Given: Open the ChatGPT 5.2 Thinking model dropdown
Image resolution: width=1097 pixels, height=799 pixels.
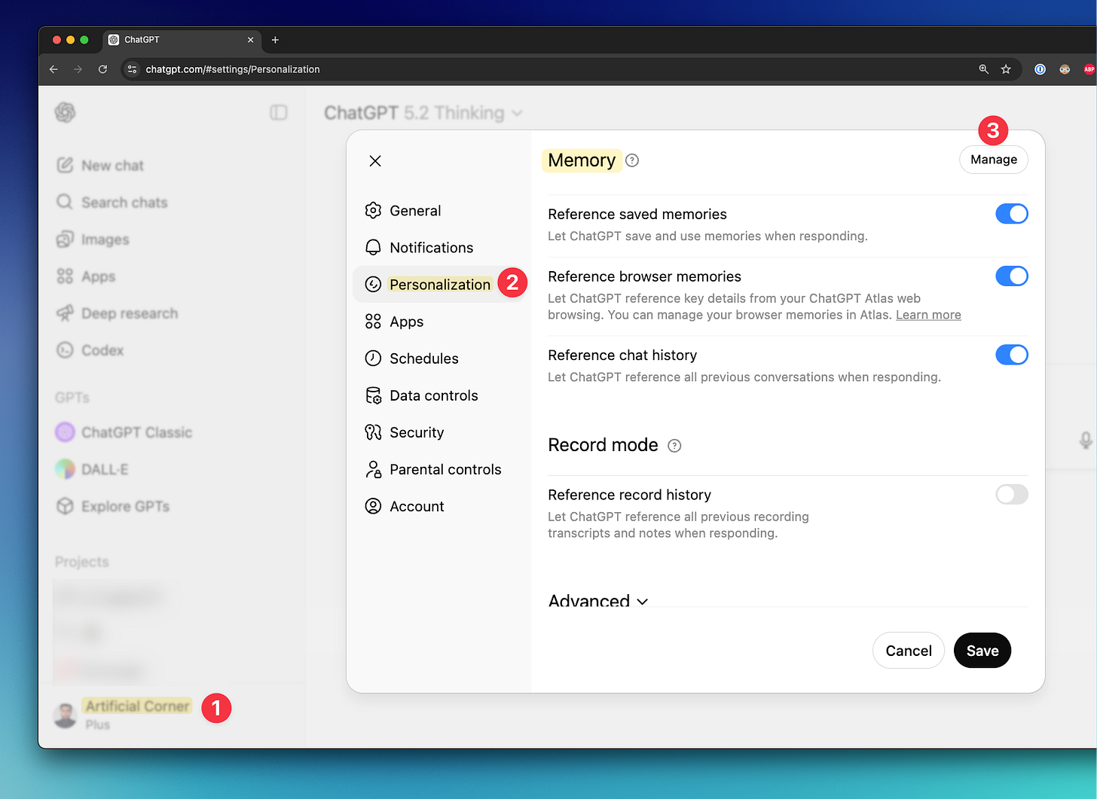Looking at the screenshot, I should 423,113.
